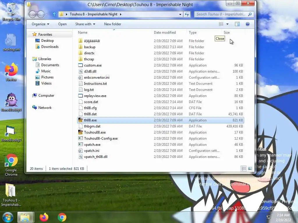Image resolution: width=298 pixels, height=223 pixels.
Task: Click the New folder button
Action: 113,24
